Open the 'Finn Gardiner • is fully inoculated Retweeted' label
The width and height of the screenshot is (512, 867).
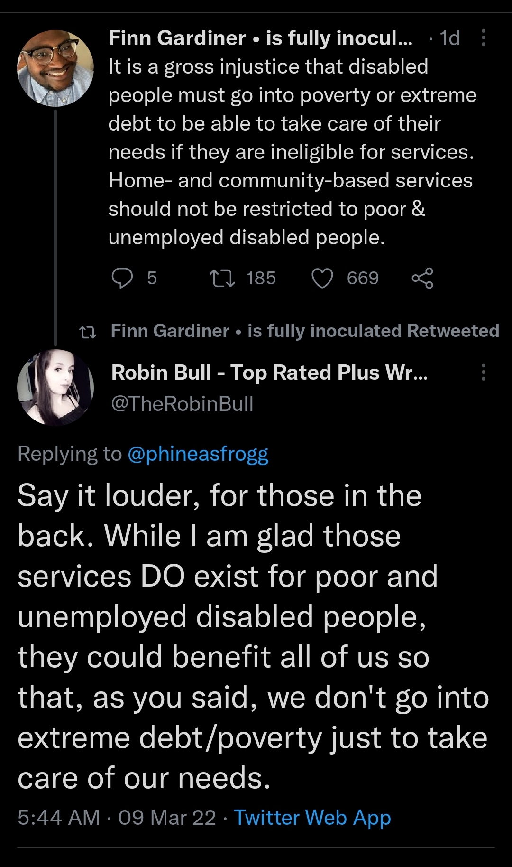point(305,331)
